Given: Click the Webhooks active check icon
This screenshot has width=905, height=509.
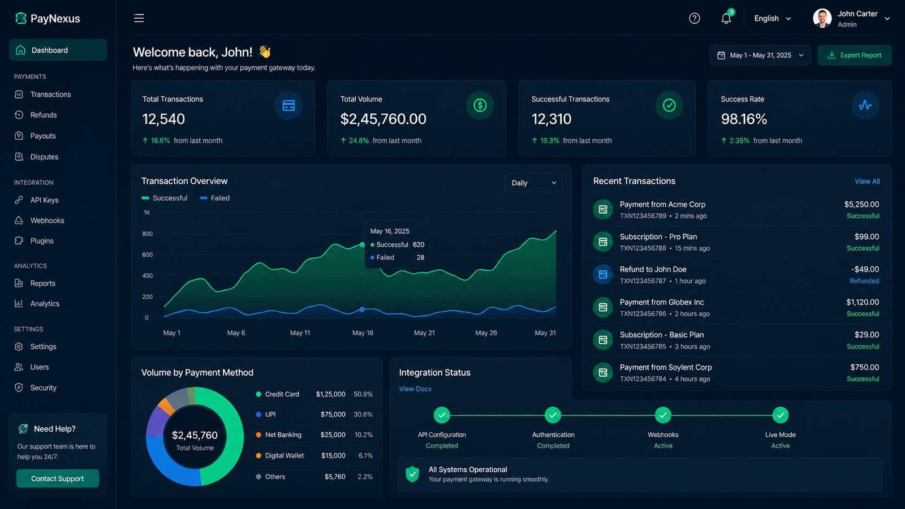Looking at the screenshot, I should [663, 415].
